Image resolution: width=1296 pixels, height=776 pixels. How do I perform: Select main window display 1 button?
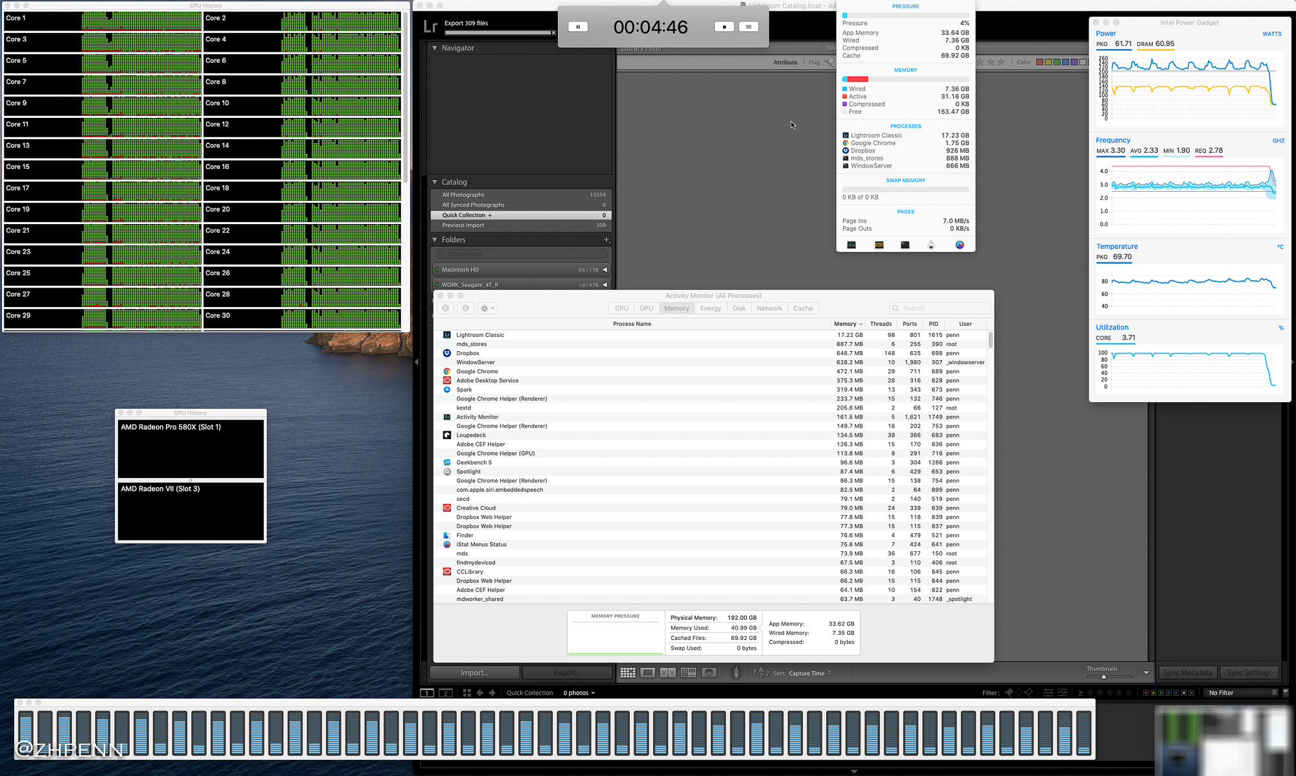pyautogui.click(x=427, y=692)
